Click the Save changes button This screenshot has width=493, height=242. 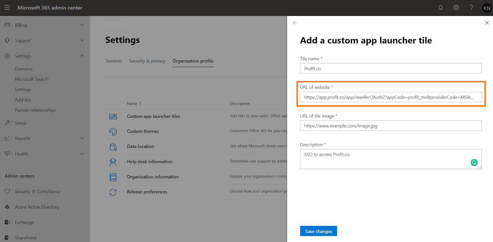tap(318, 231)
